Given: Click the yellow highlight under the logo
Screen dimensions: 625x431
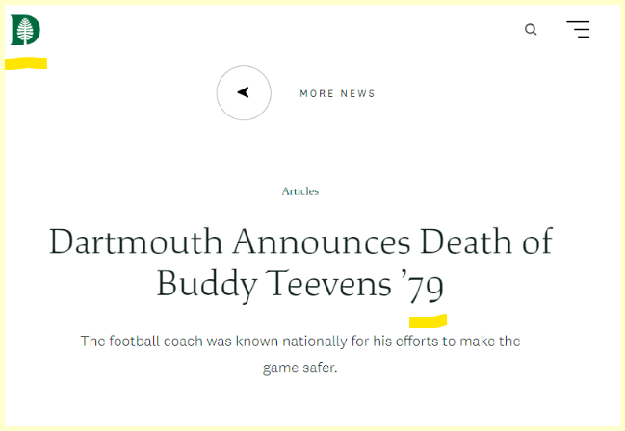Looking at the screenshot, I should point(26,63).
